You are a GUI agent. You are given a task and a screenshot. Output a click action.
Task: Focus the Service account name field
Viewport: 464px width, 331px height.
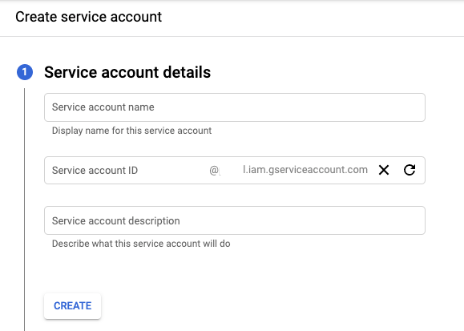(x=235, y=107)
